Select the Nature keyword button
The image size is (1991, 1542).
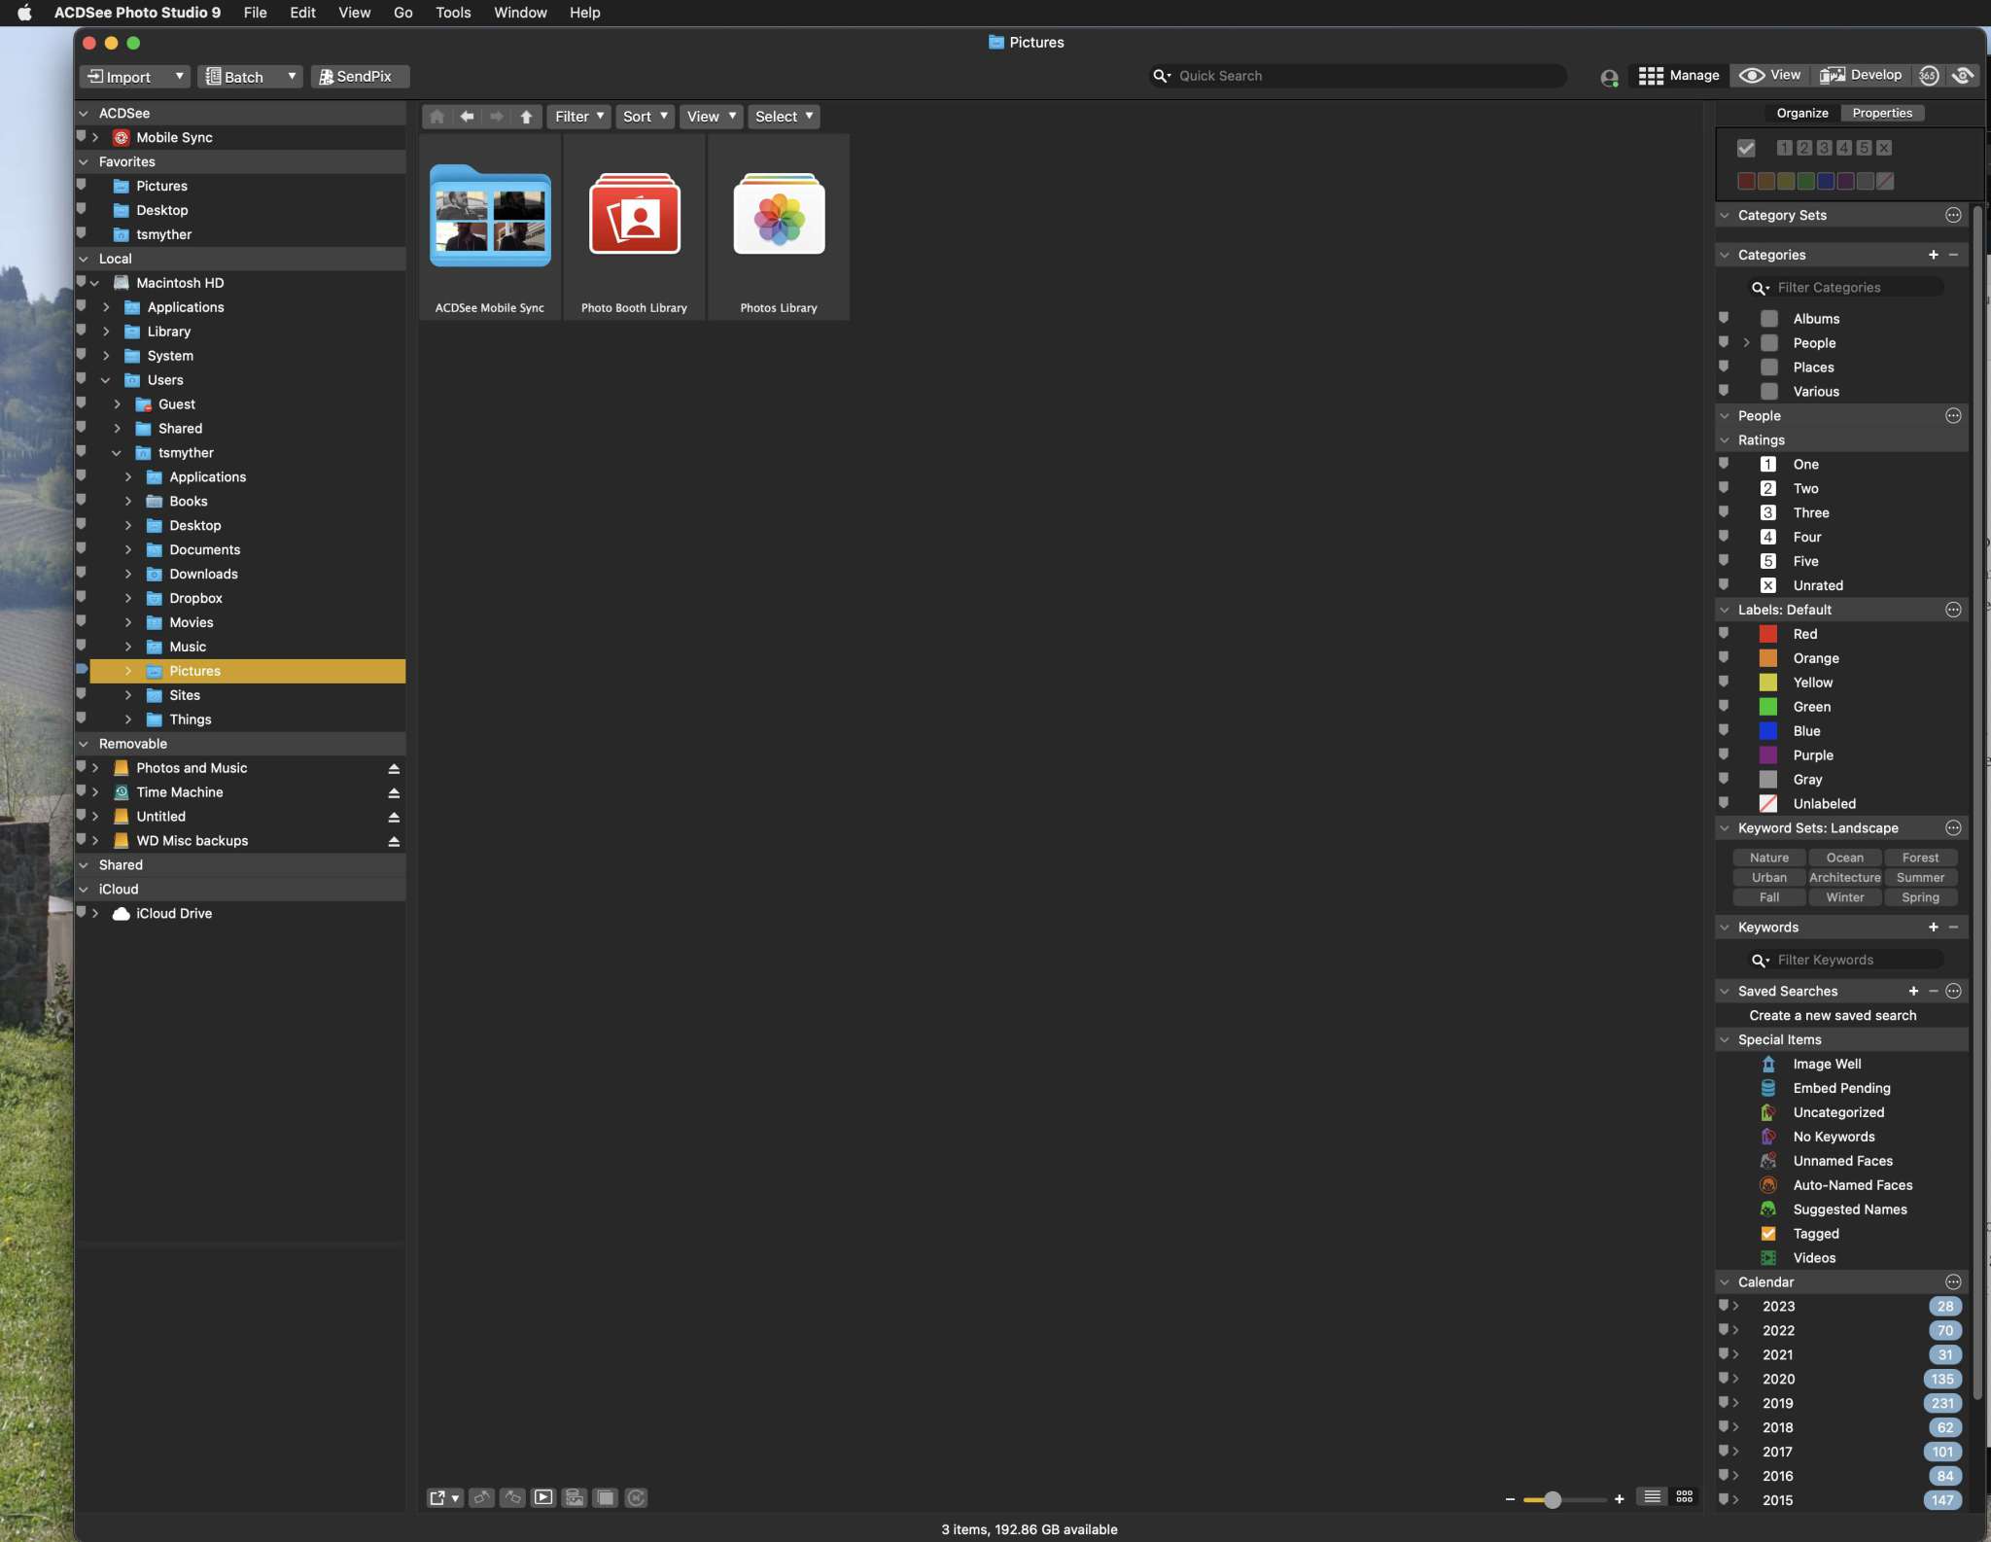1768,857
